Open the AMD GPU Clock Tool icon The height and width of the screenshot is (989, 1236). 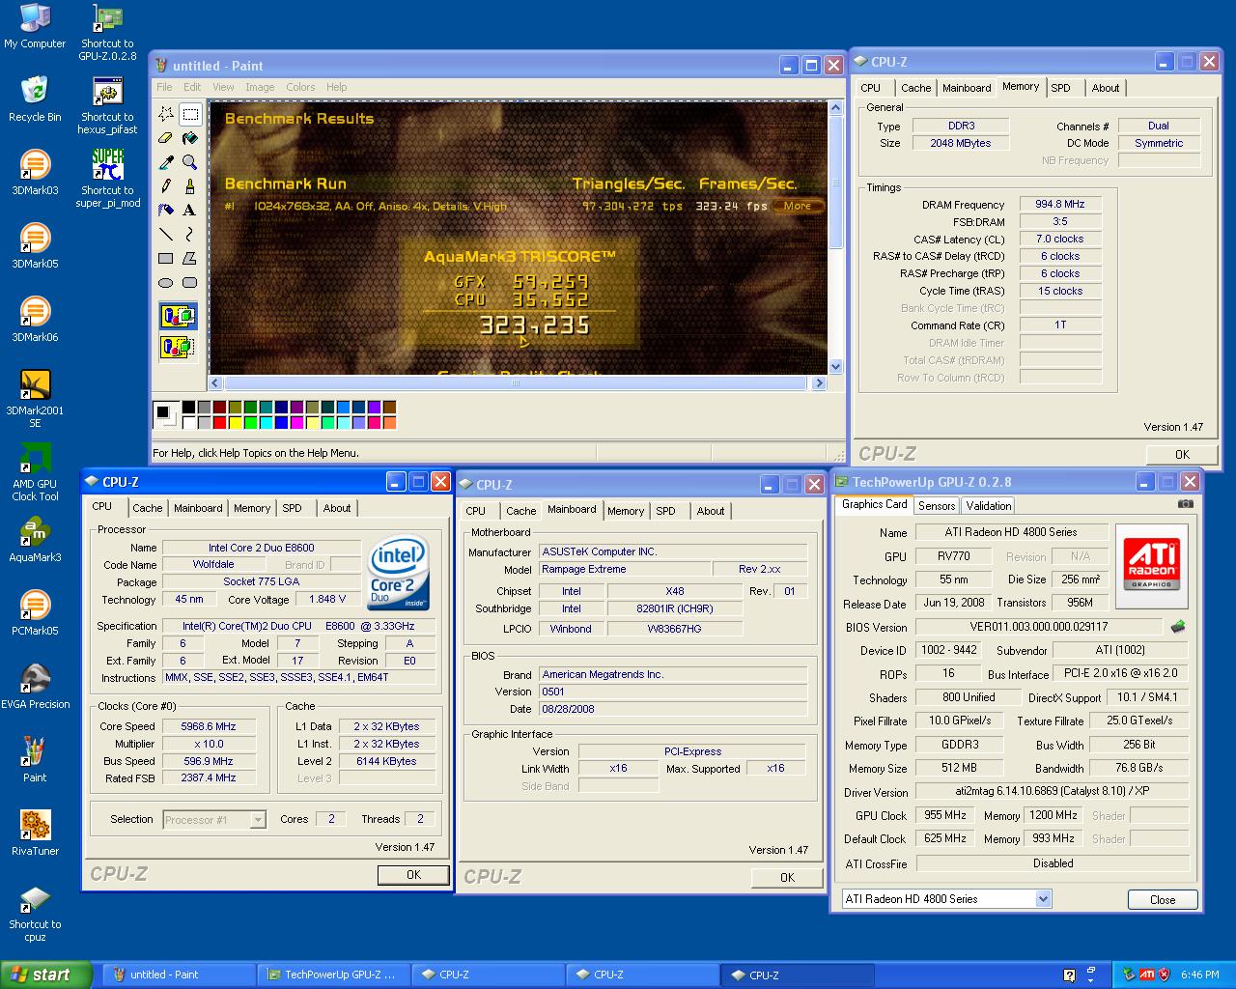(35, 471)
